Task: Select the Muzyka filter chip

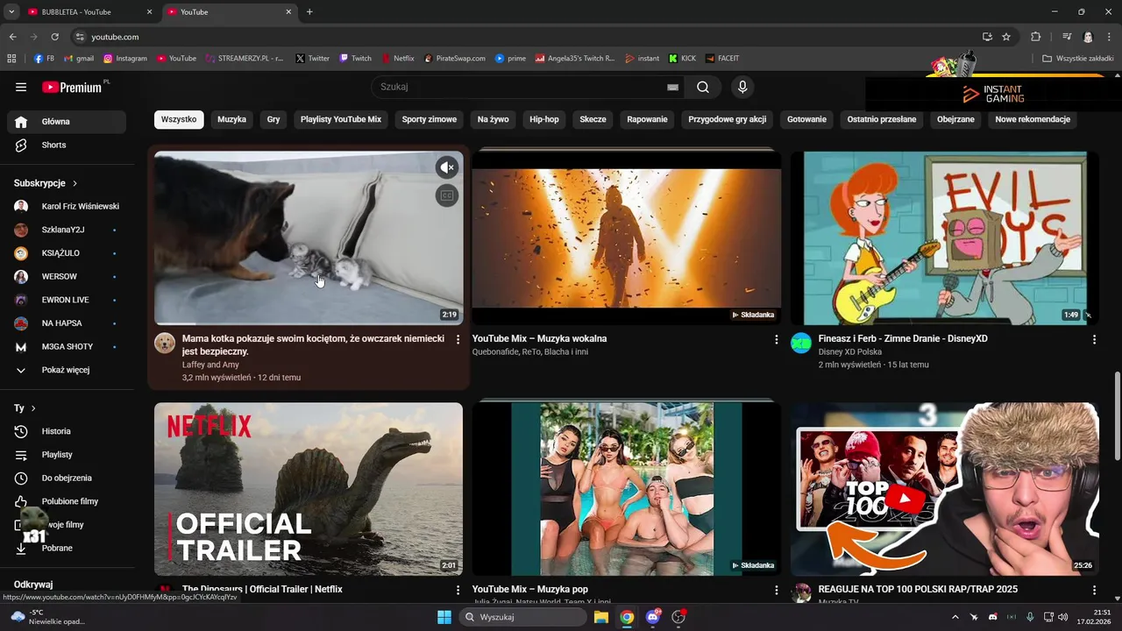Action: (231, 119)
